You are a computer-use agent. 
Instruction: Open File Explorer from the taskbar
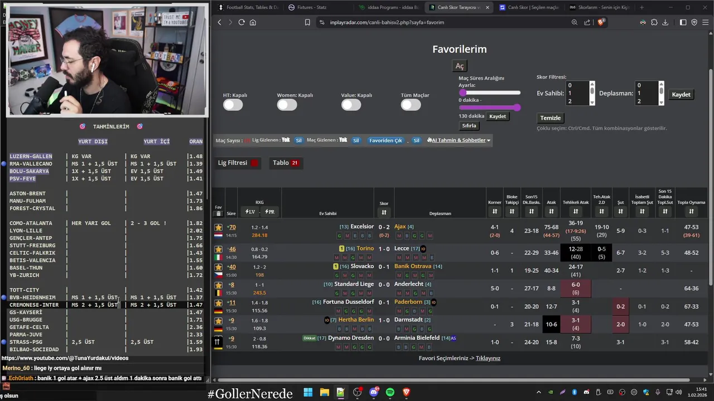click(x=324, y=393)
